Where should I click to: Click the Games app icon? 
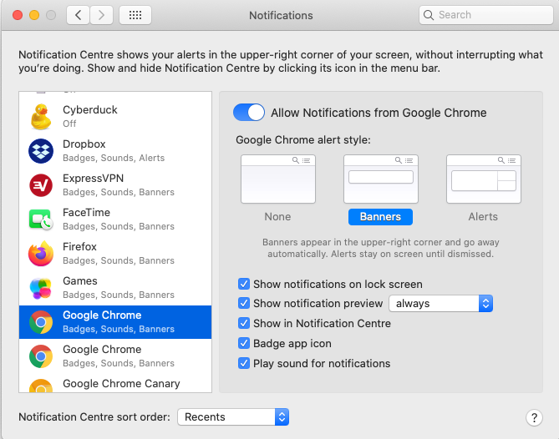click(x=40, y=288)
